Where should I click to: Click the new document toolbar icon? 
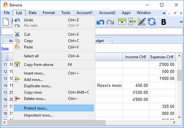(x=6, y=22)
